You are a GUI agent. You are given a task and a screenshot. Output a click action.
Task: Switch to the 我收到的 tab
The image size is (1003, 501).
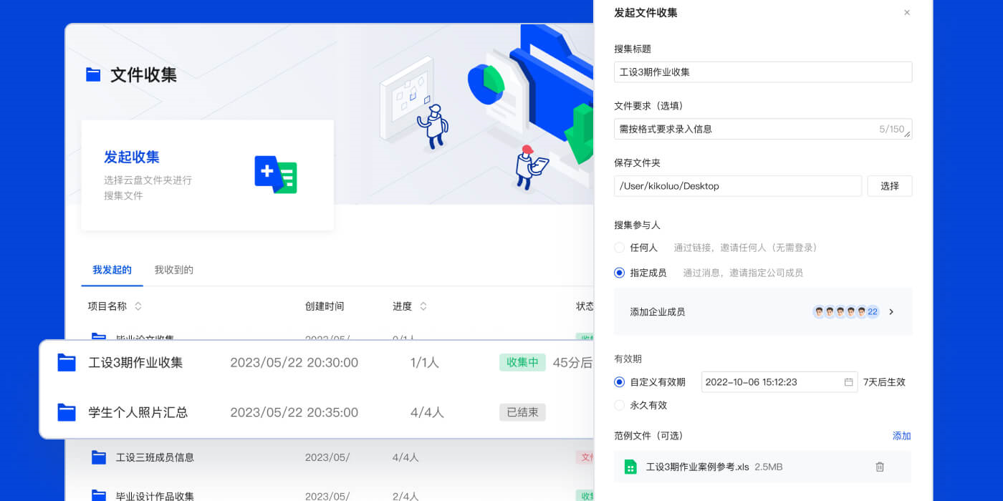coord(173,270)
